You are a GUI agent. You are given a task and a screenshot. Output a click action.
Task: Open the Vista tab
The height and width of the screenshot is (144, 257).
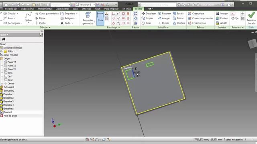pos(75,9)
